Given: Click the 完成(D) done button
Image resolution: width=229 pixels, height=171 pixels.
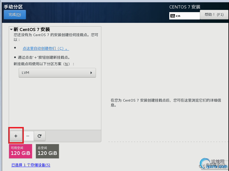Looking at the screenshot, I should pos(15,15).
